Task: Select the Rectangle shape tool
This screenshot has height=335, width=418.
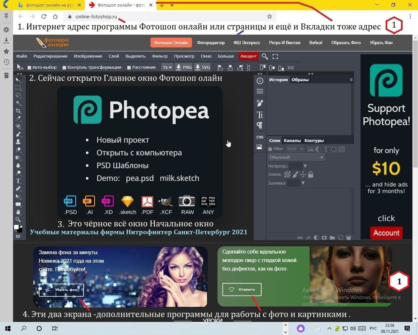Action: pyautogui.click(x=18, y=204)
